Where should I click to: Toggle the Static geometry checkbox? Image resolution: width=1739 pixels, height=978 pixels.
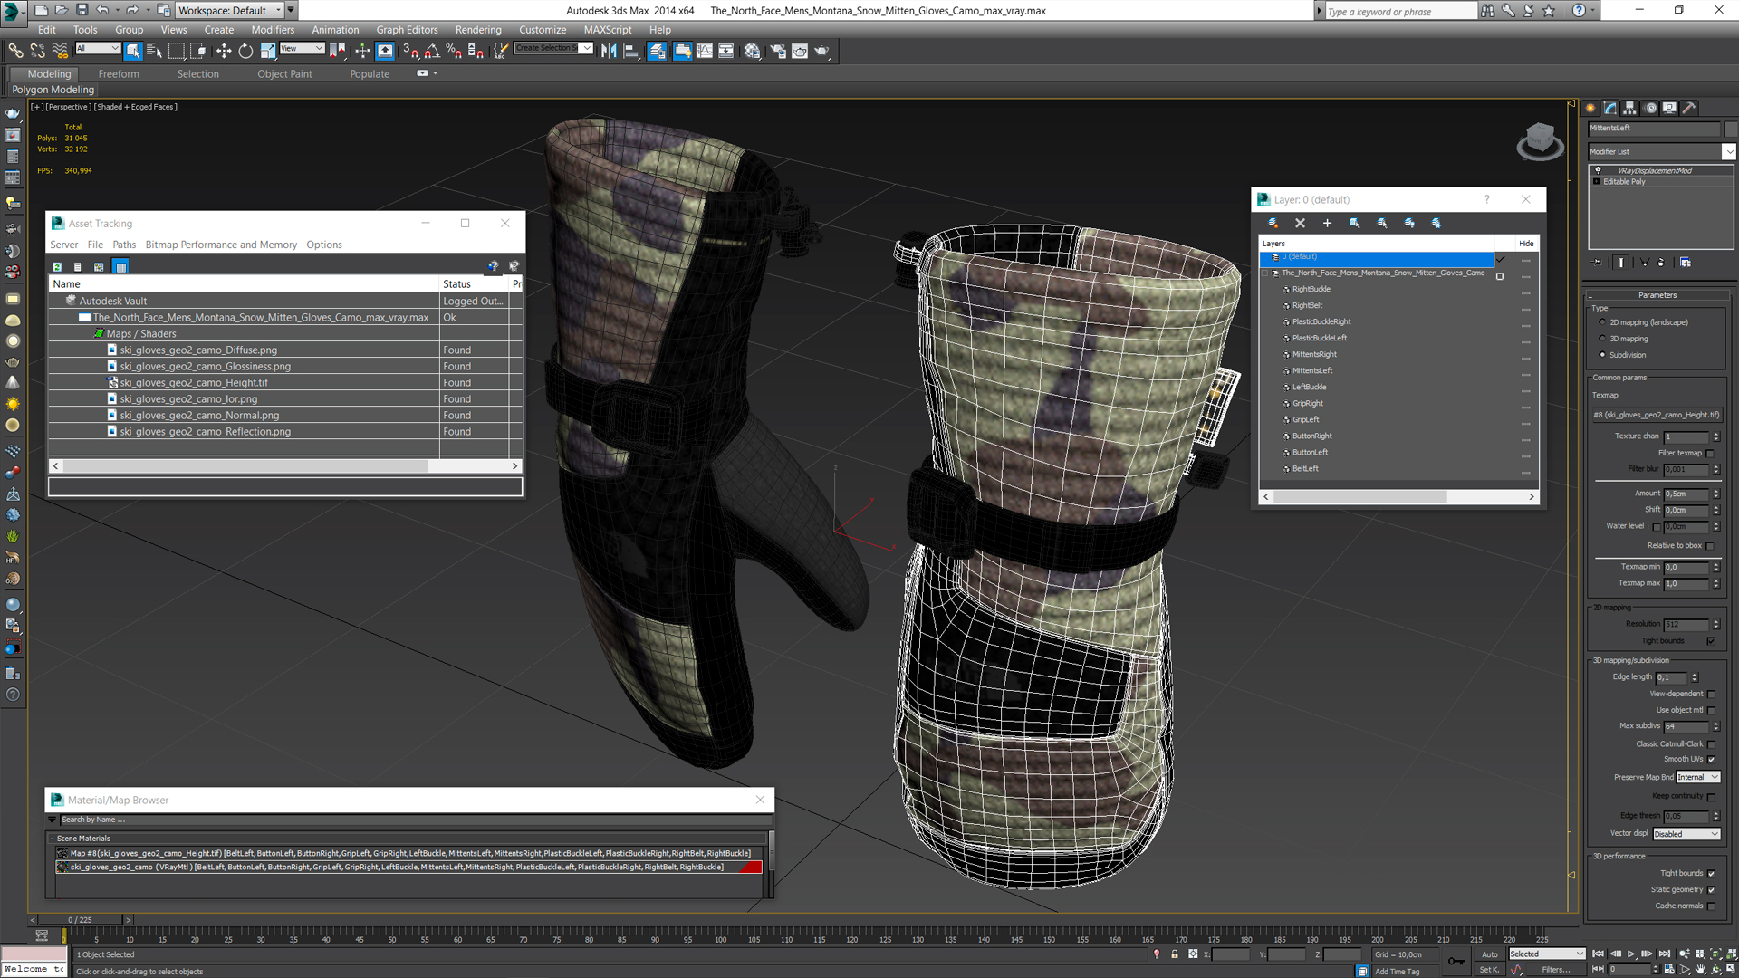1711,890
